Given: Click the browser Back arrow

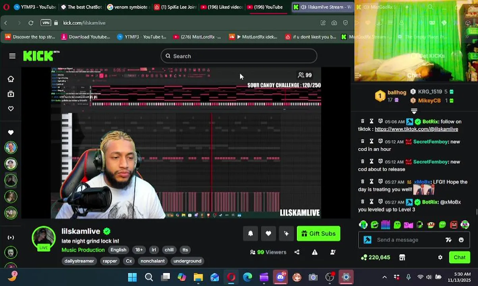Looking at the screenshot, I should pyautogui.click(x=6, y=23).
